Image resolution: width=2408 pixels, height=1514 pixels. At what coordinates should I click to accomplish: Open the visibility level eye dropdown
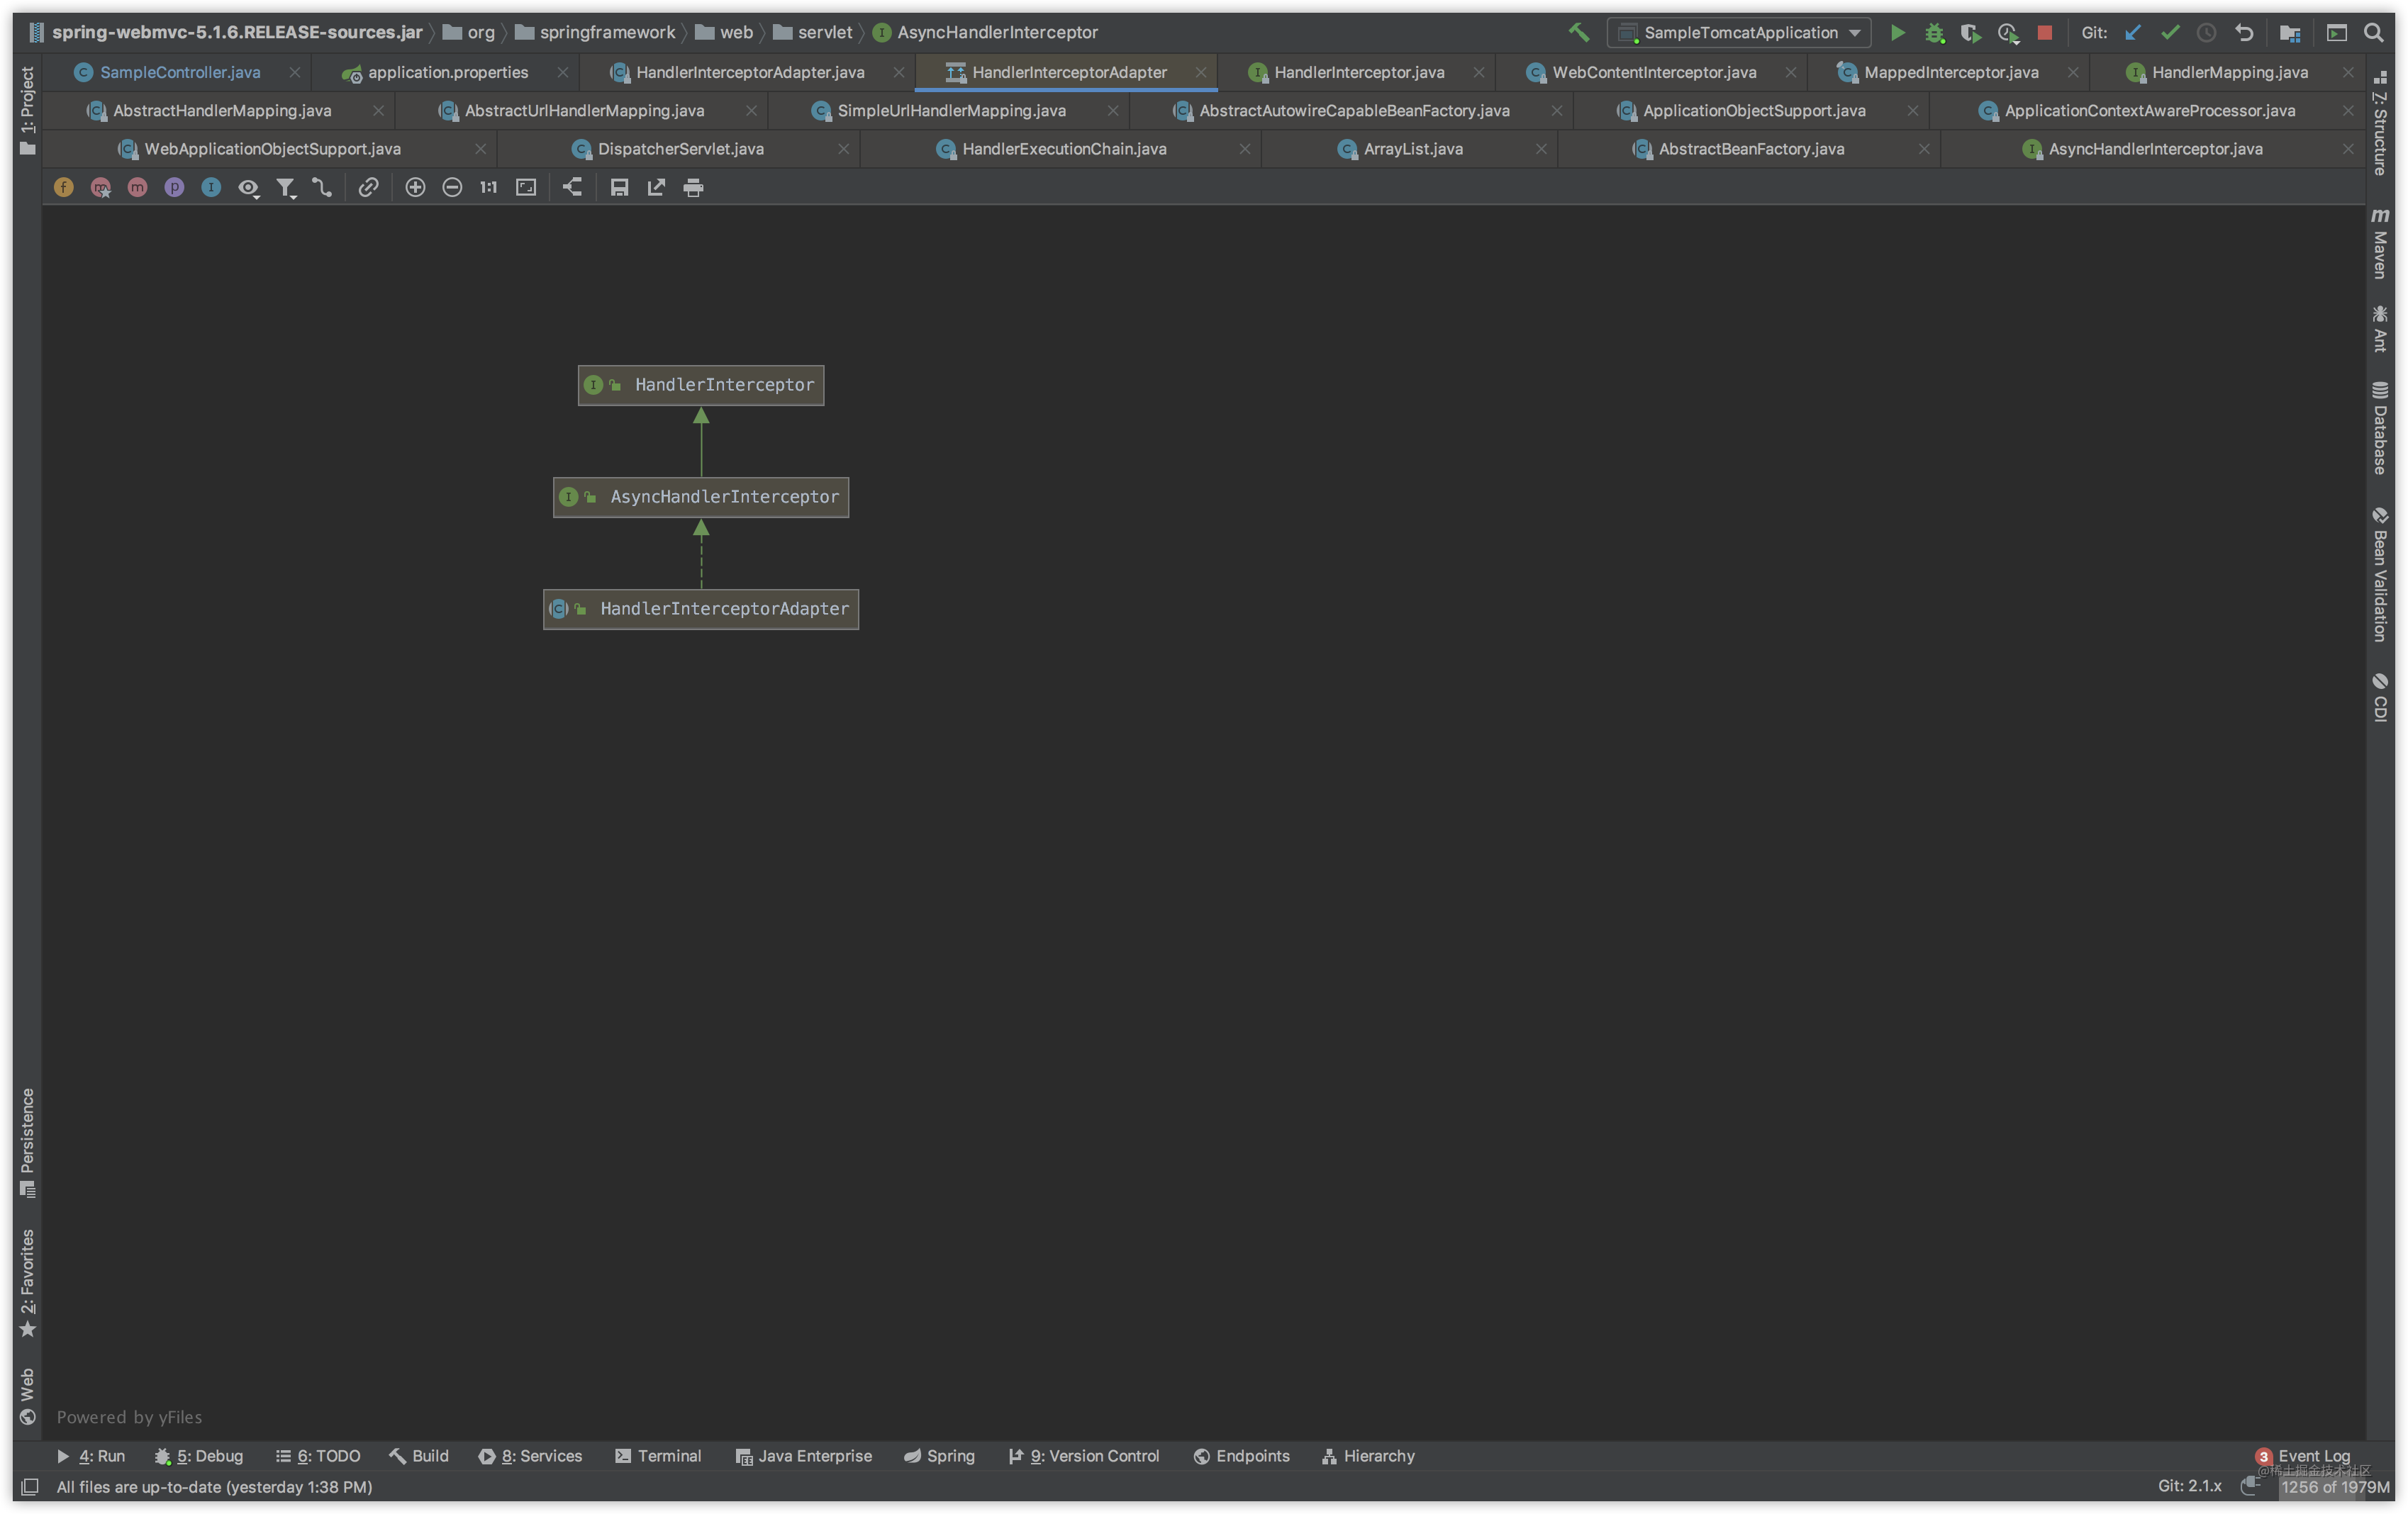pyautogui.click(x=248, y=188)
